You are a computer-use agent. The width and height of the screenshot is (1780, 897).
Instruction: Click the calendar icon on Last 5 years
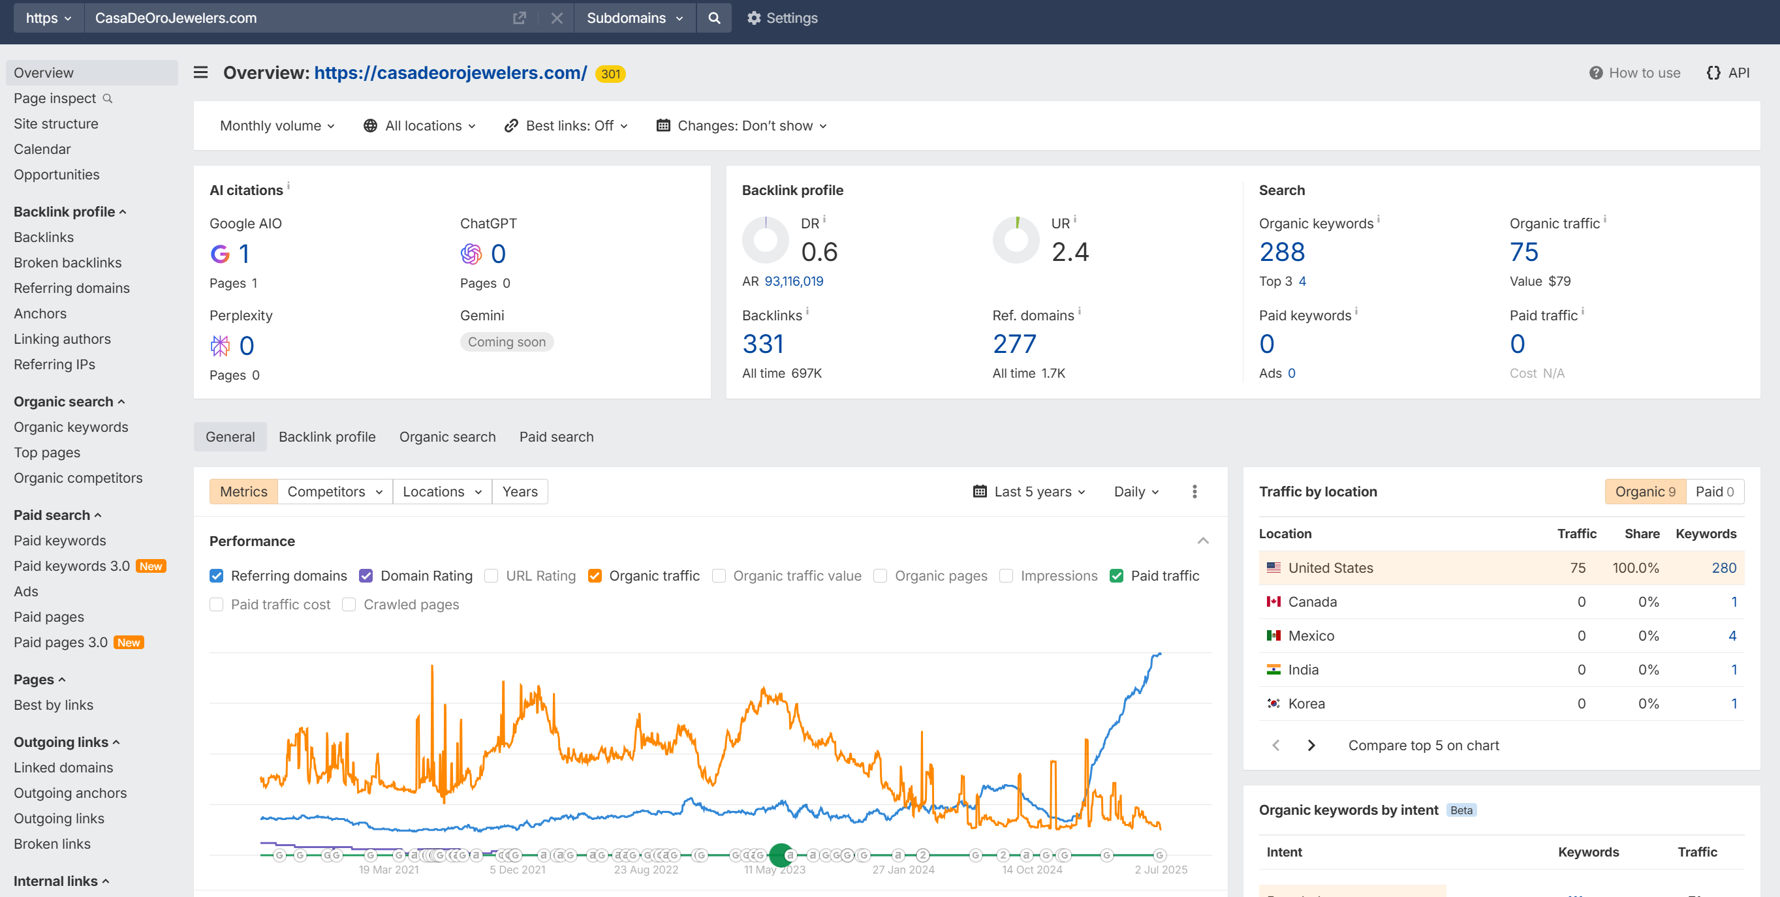[979, 492]
